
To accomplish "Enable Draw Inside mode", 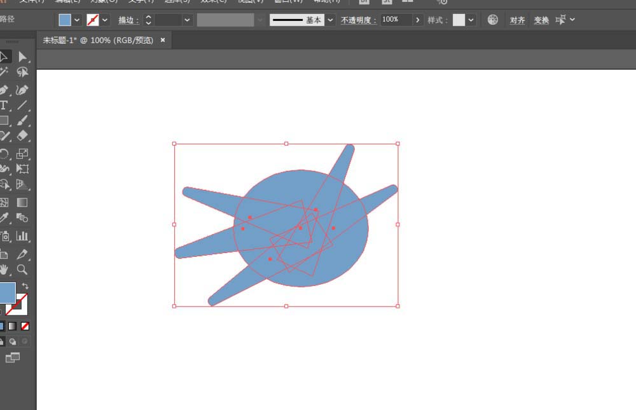I will (25, 341).
